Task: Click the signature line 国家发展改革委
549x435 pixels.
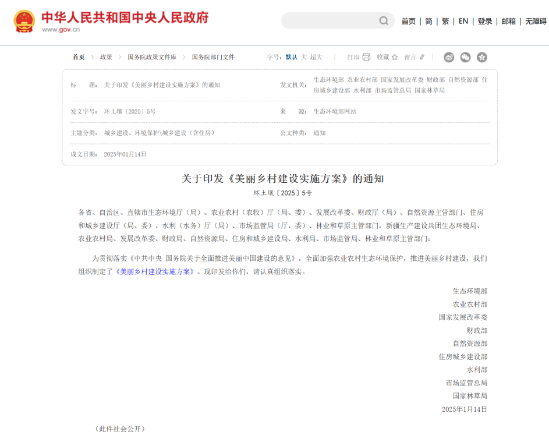Action: [463, 317]
